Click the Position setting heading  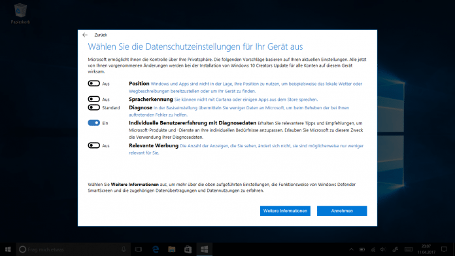tap(139, 83)
